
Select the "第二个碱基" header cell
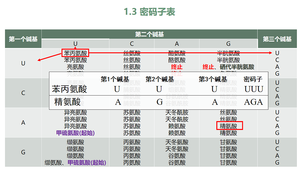click(149, 34)
